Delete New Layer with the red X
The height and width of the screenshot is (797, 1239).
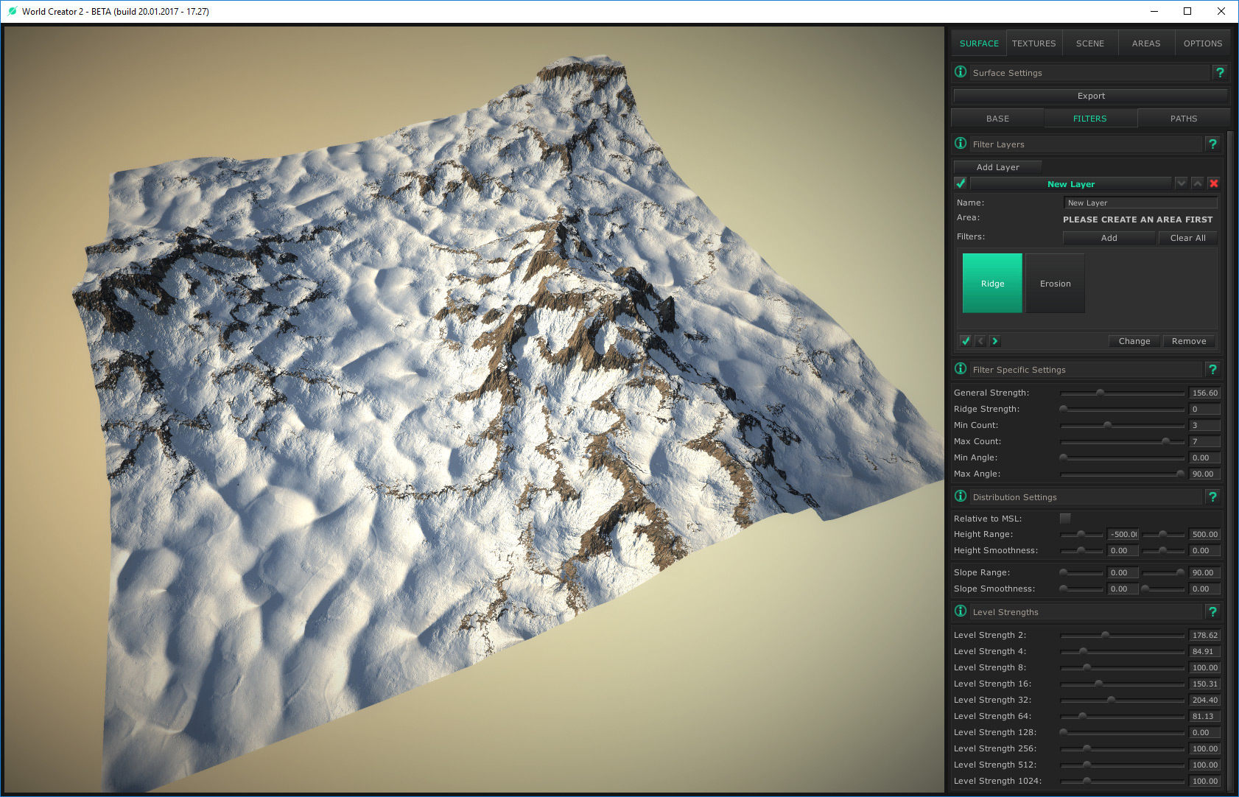pos(1214,183)
